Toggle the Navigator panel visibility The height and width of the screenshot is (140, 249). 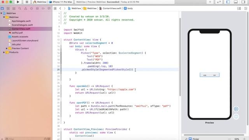[x=228, y=2]
